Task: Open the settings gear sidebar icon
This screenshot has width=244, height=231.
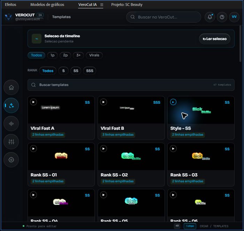Action: coord(11,160)
